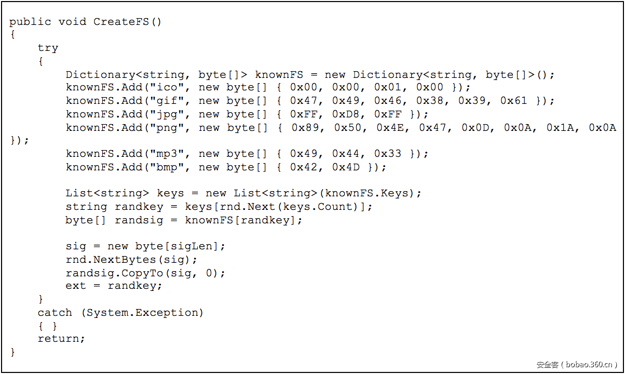Click the "bmp" string literal
Image resolution: width=625 pixels, height=374 pixels.
pos(164,167)
